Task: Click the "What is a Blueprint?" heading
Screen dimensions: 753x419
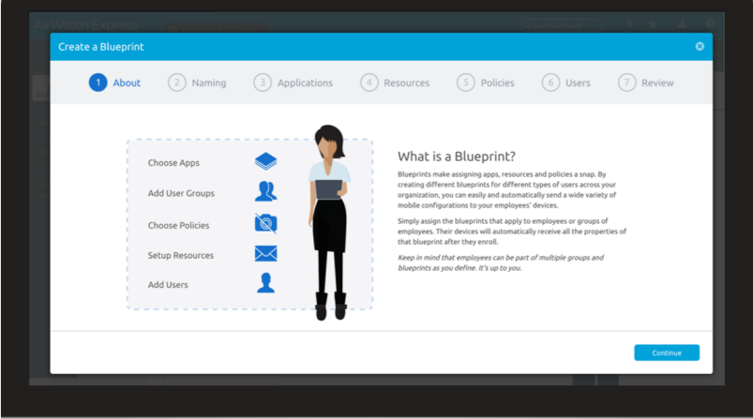Action: pos(456,156)
